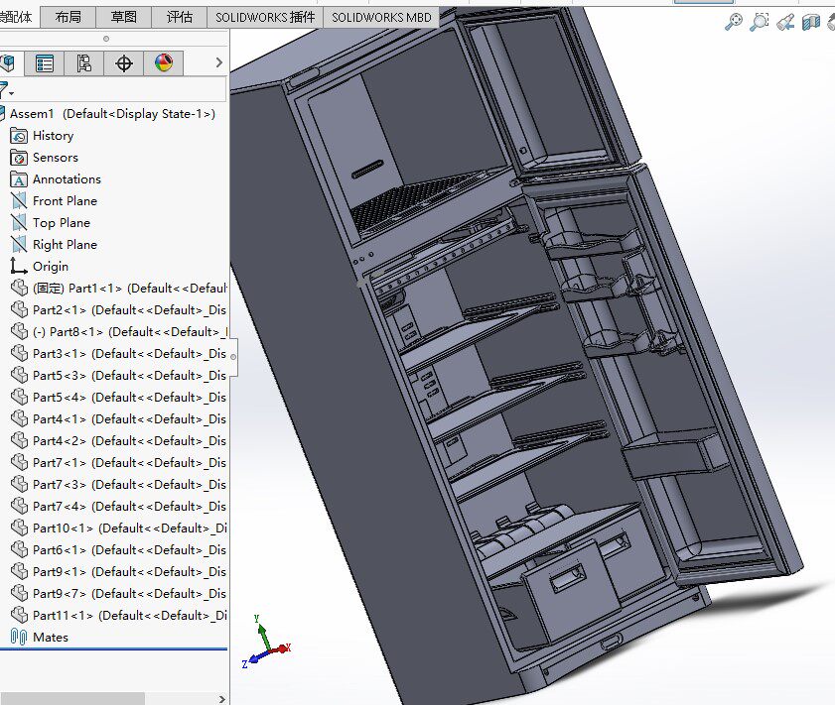The width and height of the screenshot is (835, 705).
Task: Click the ConfigurationManager tab icon
Action: point(83,62)
